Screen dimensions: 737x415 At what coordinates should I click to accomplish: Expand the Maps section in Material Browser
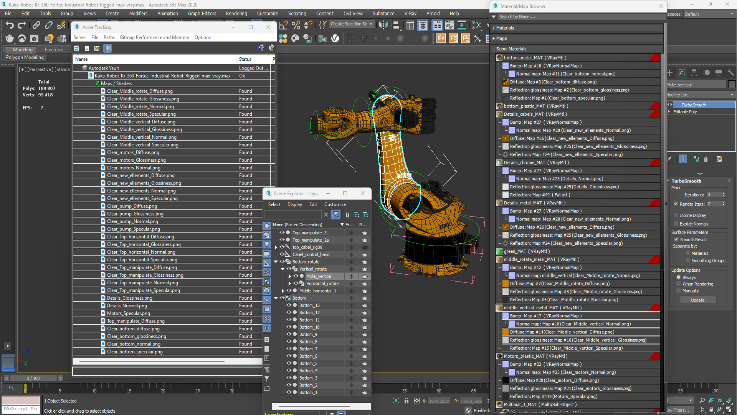tap(494, 38)
